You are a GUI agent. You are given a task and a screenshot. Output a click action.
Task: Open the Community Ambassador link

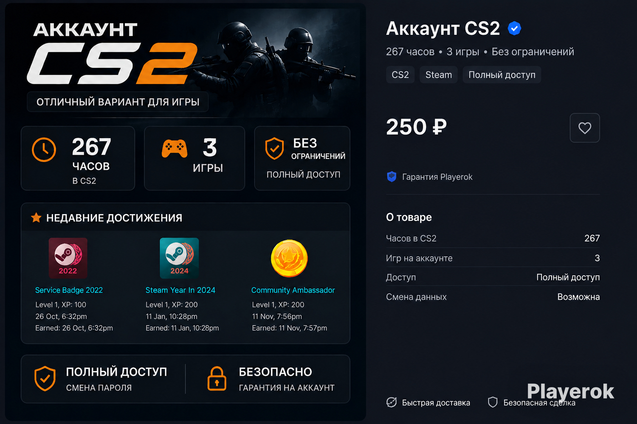click(x=293, y=290)
